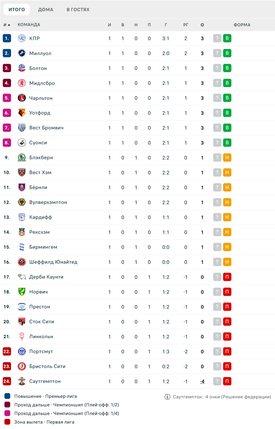The width and height of the screenshot is (275, 429).
Task: Sort standings by the РГ column header
Action: [186, 25]
